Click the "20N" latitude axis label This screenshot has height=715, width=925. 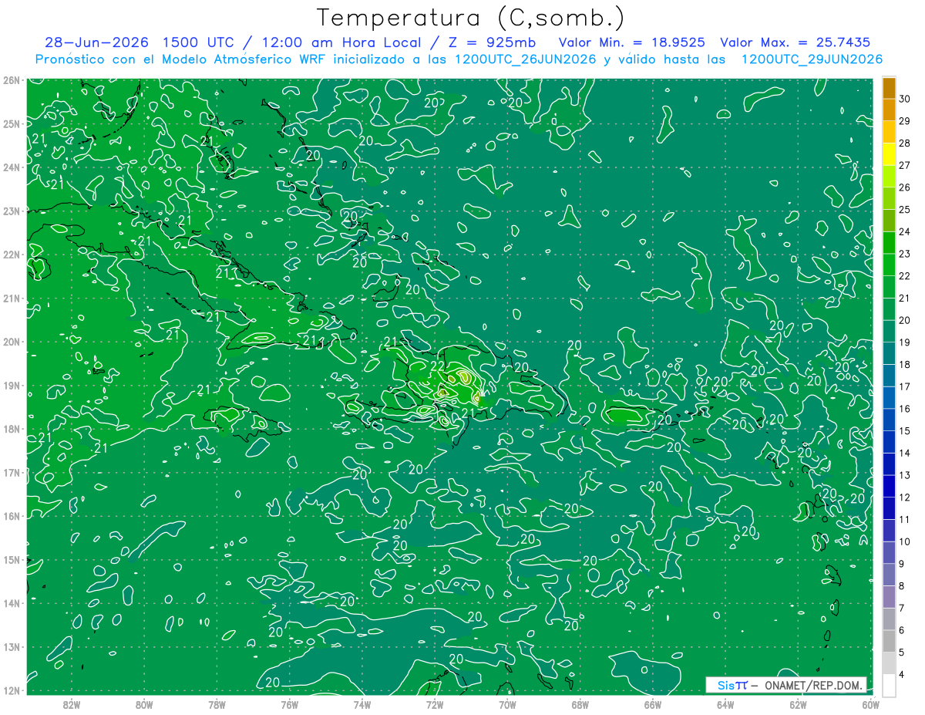pos(12,342)
